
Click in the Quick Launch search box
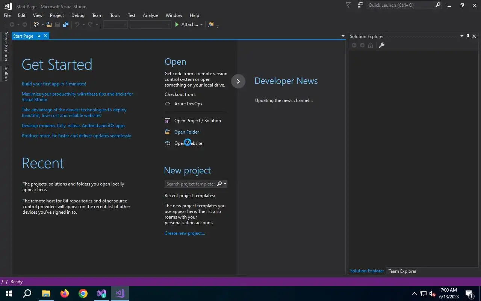(400, 5)
